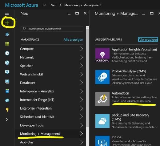This screenshot has height=146, width=160.
Task: Open the cube resource icon in sidebar
Action: [x=7, y=34]
